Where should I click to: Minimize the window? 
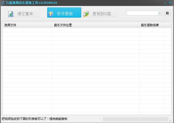(165, 3)
